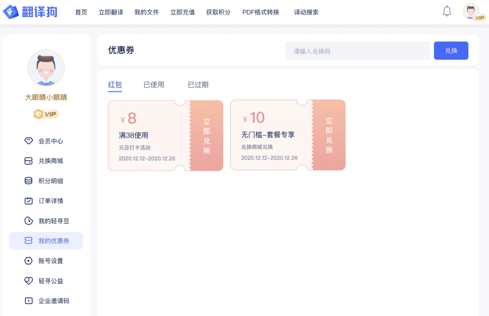489x316 pixels.
Task: Select the 红包 tab
Action: 115,85
